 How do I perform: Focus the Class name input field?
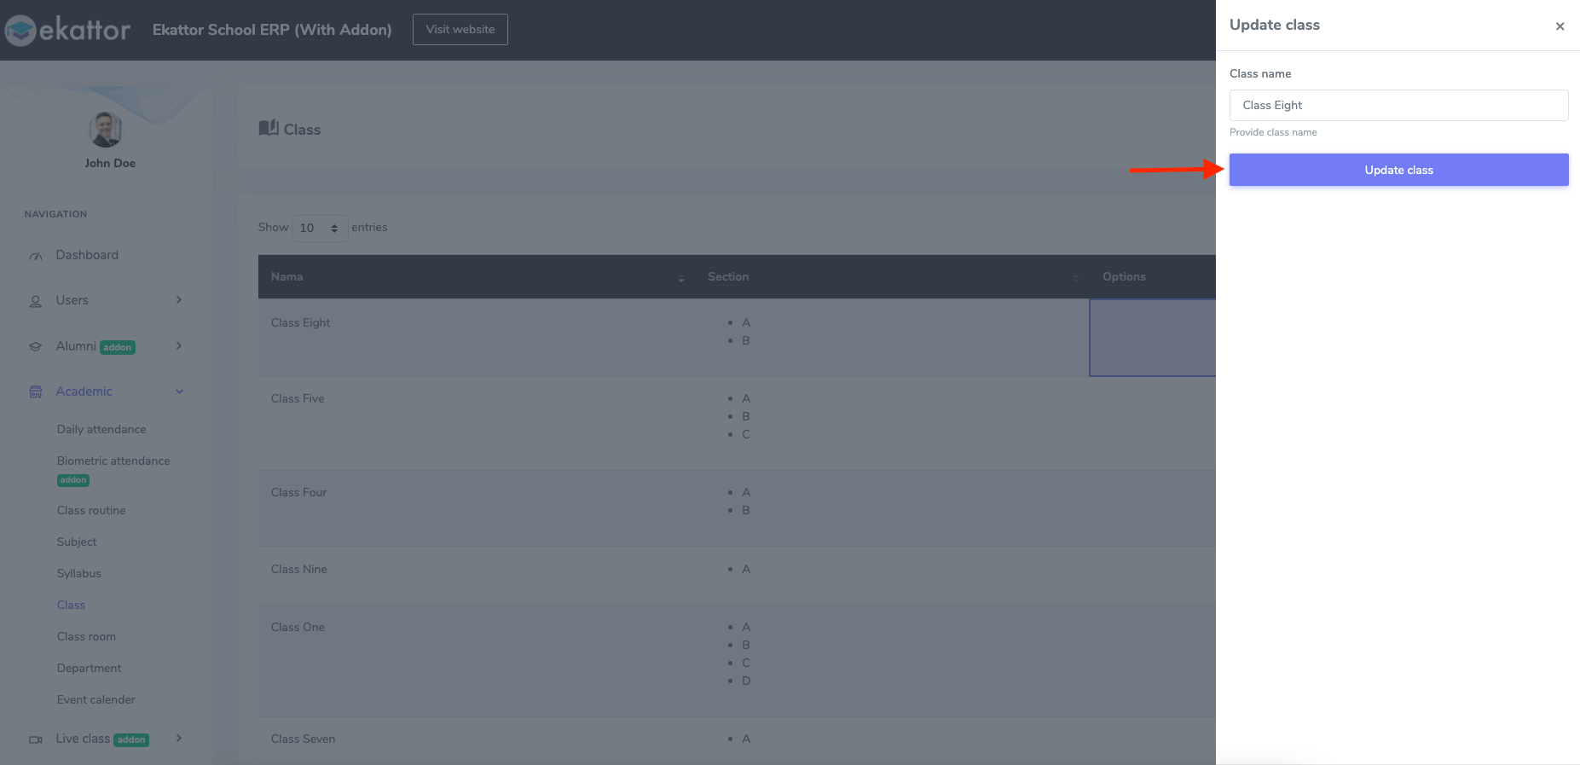(1398, 106)
